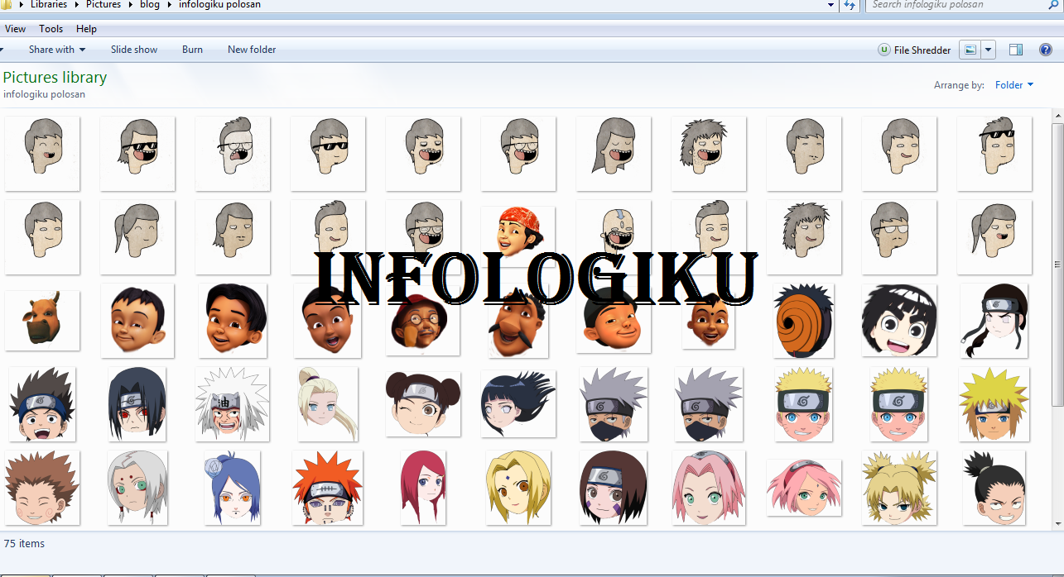Viewport: 1064px width, 577px height.
Task: Expand the arrow after blog in breadcrumb
Action: click(x=170, y=5)
